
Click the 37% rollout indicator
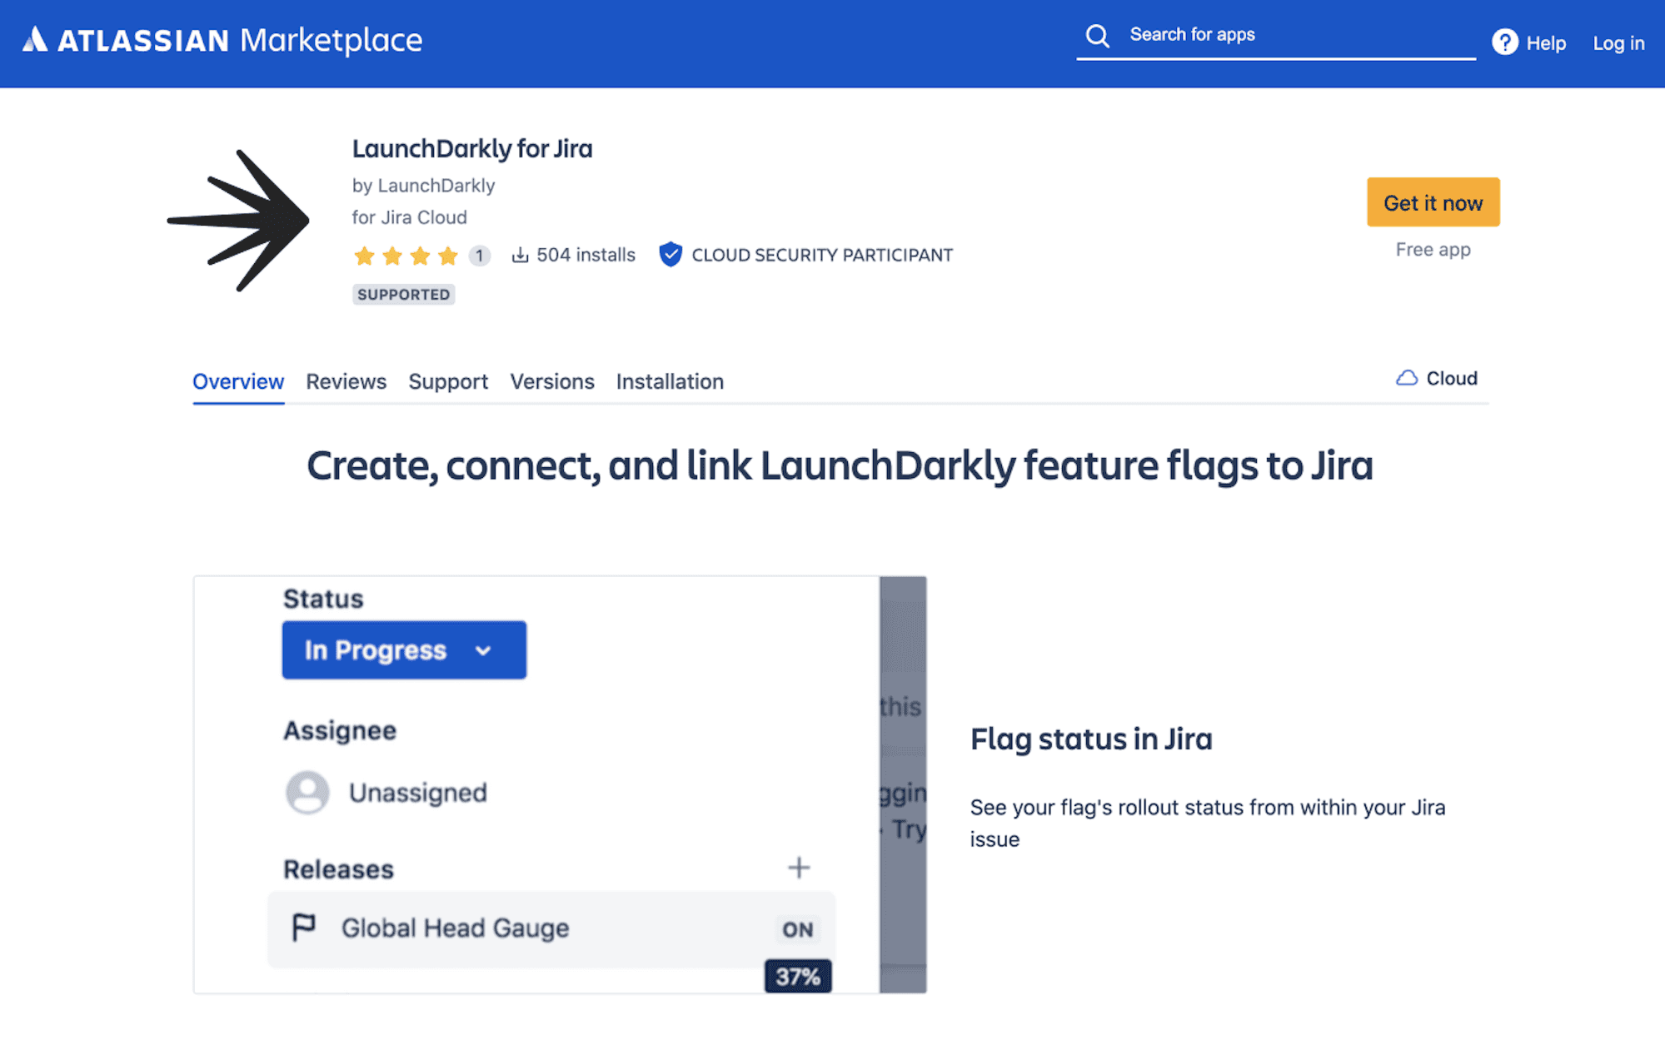[798, 977]
